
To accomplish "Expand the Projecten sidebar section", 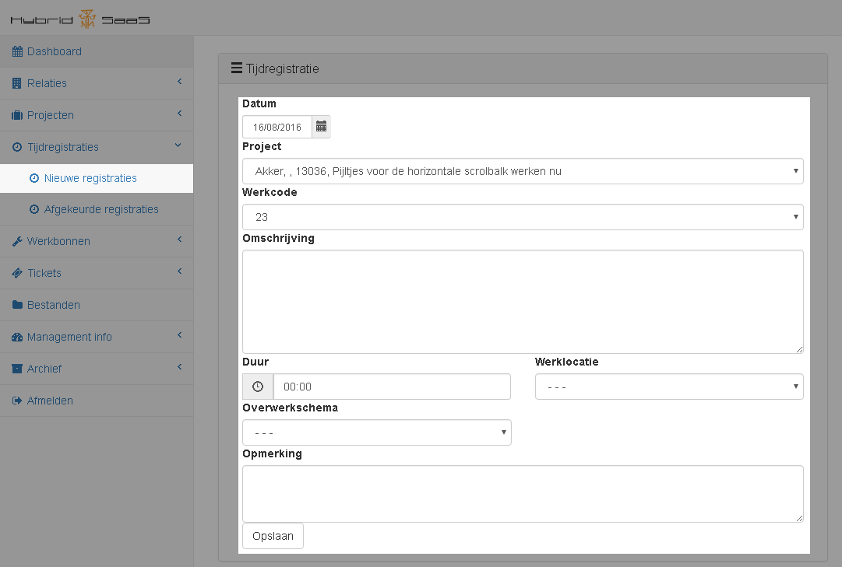I will [97, 115].
